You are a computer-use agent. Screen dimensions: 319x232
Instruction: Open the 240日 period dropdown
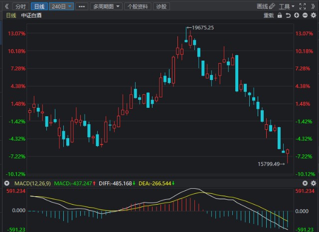point(62,6)
